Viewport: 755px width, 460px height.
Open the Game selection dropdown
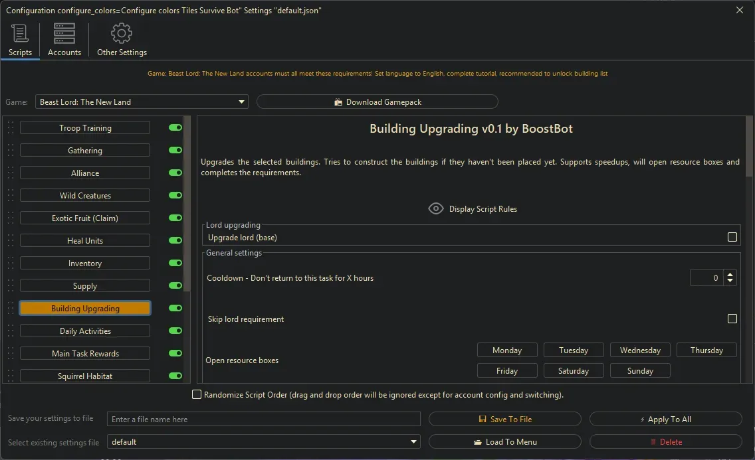tap(241, 102)
